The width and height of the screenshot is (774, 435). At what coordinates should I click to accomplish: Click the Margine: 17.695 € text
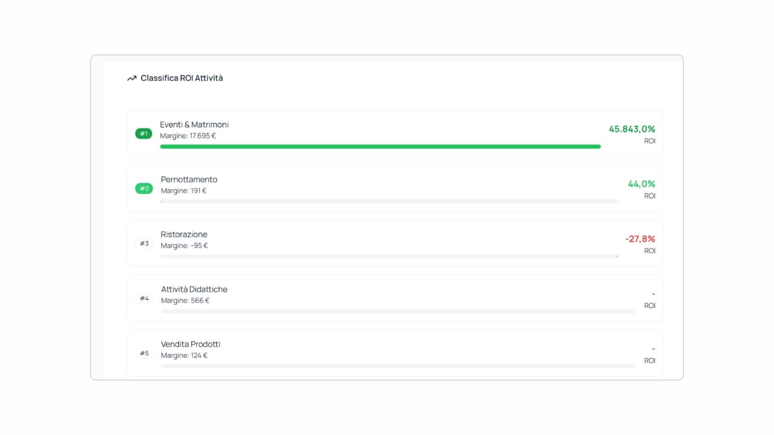point(188,136)
